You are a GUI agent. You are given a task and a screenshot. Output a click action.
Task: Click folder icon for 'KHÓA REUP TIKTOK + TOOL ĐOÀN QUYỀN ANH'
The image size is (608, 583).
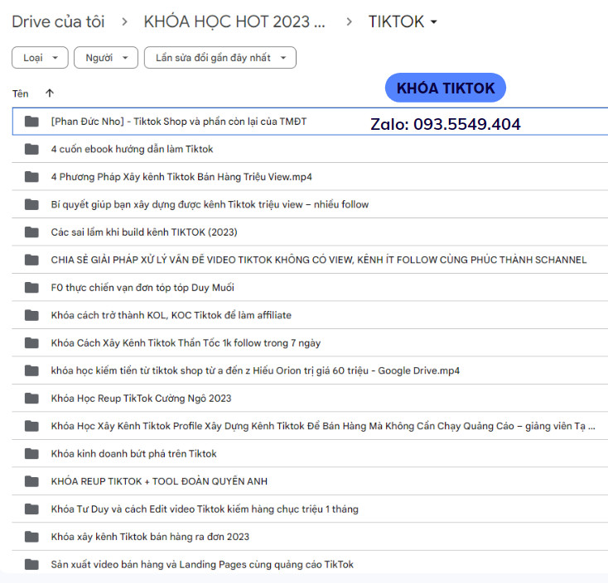(31, 481)
